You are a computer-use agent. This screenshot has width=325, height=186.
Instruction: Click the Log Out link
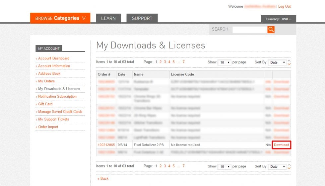point(284,6)
